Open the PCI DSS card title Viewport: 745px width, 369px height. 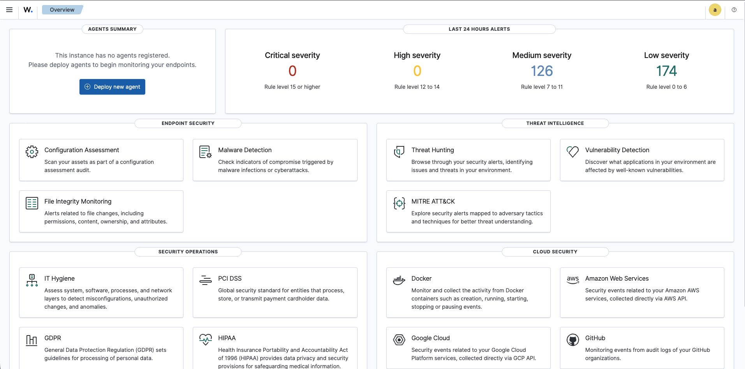230,278
